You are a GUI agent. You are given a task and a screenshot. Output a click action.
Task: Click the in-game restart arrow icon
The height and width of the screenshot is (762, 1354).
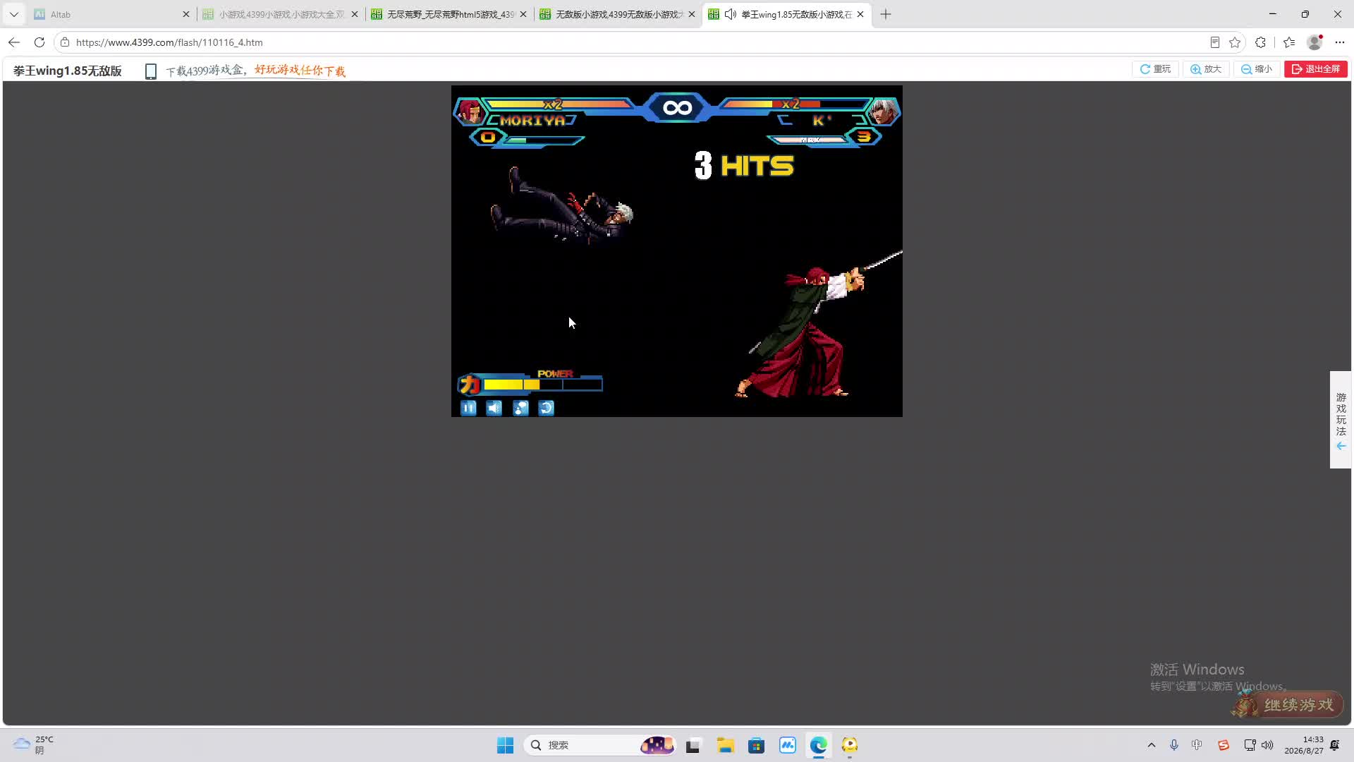tap(547, 408)
